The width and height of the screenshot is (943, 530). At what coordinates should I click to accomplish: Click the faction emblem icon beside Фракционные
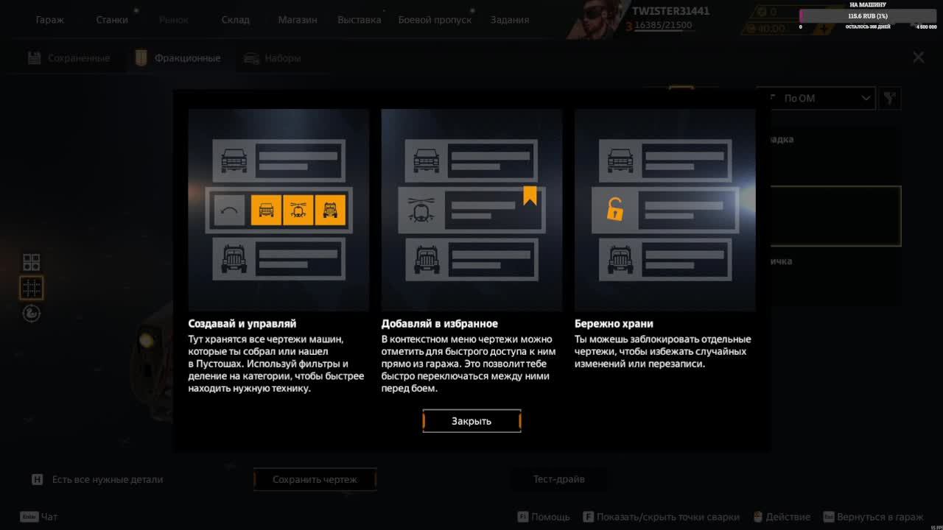click(141, 58)
